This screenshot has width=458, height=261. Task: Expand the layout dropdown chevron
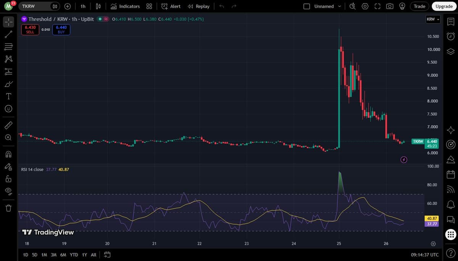pos(339,6)
